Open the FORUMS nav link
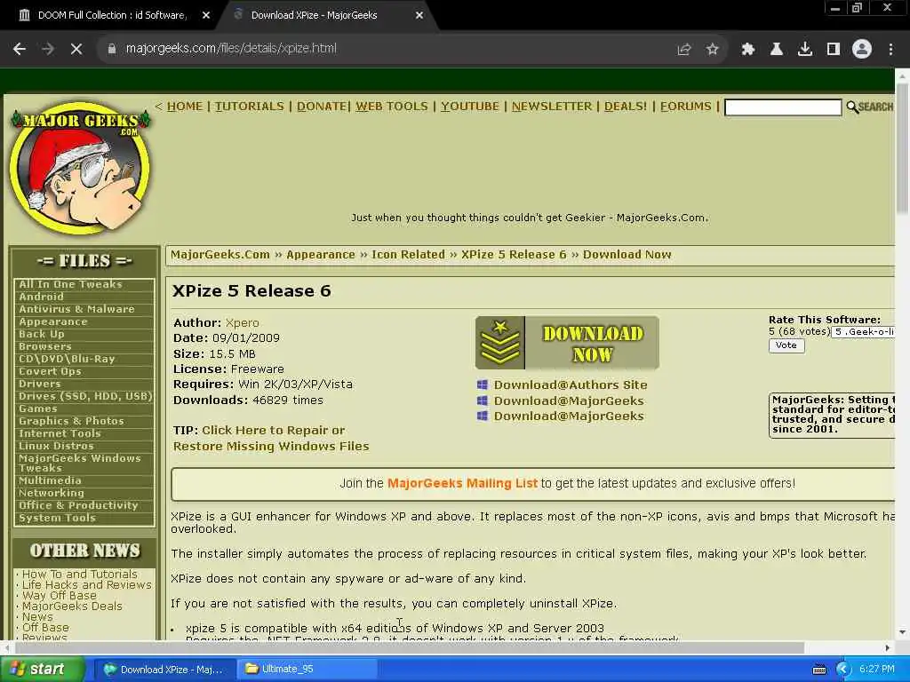The height and width of the screenshot is (682, 910). point(685,107)
